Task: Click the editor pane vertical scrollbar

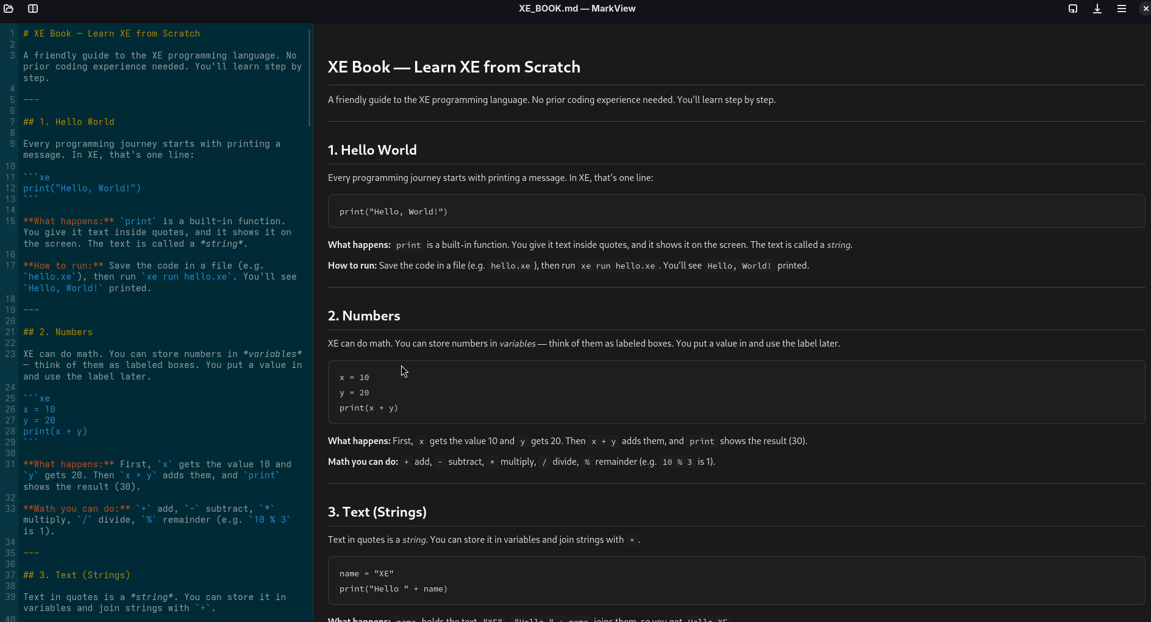Action: pyautogui.click(x=310, y=78)
